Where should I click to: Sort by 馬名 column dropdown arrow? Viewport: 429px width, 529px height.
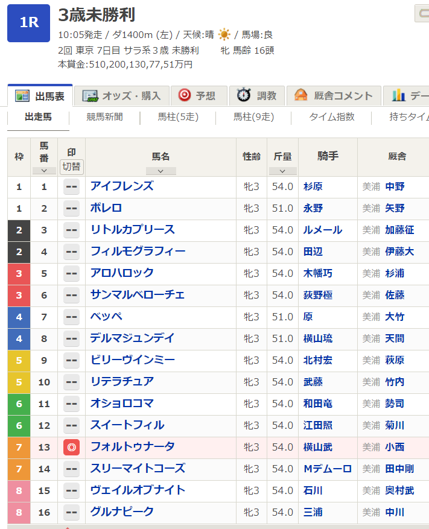coord(160,171)
